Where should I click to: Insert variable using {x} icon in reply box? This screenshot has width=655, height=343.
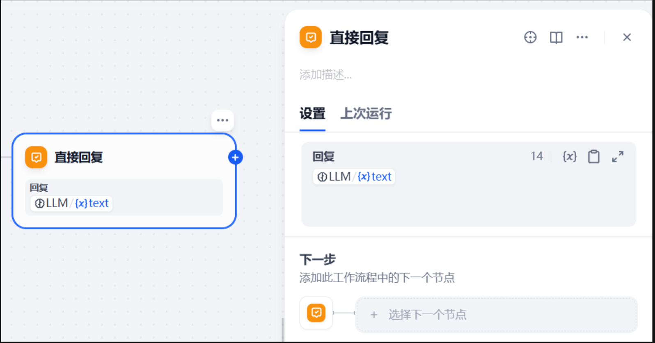(x=570, y=156)
